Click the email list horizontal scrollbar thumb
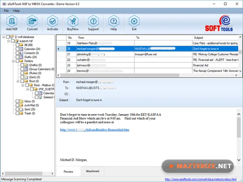The width and height of the screenshot is (243, 182). click(x=120, y=75)
